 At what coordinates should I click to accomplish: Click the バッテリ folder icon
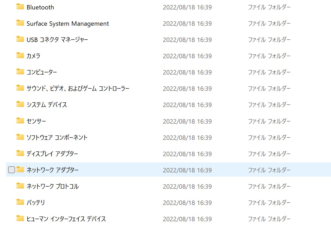(x=20, y=202)
